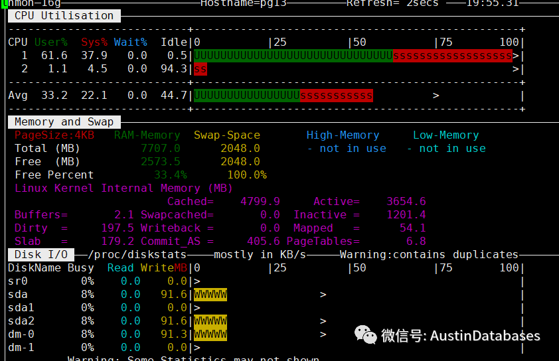Image resolution: width=559 pixels, height=361 pixels.
Task: Click Avg row green user bar
Action: (247, 96)
